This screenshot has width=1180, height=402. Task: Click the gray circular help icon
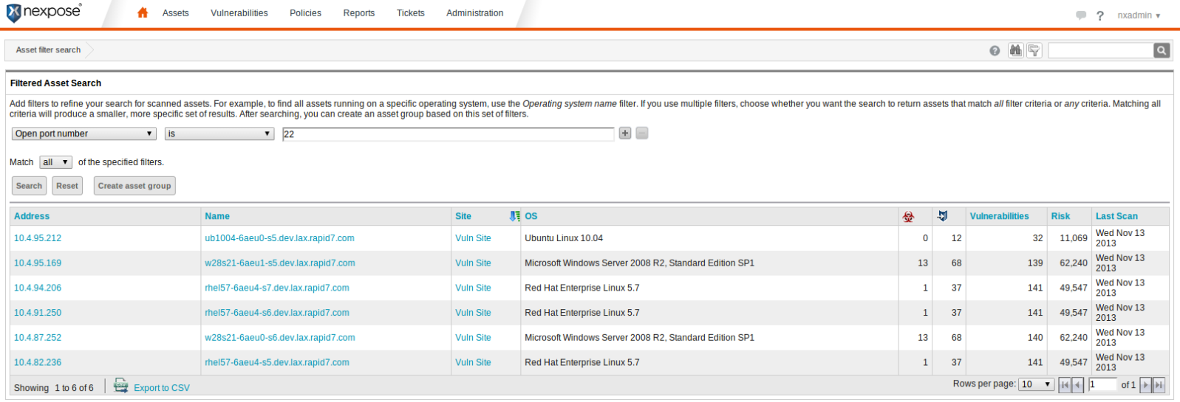pyautogui.click(x=995, y=51)
